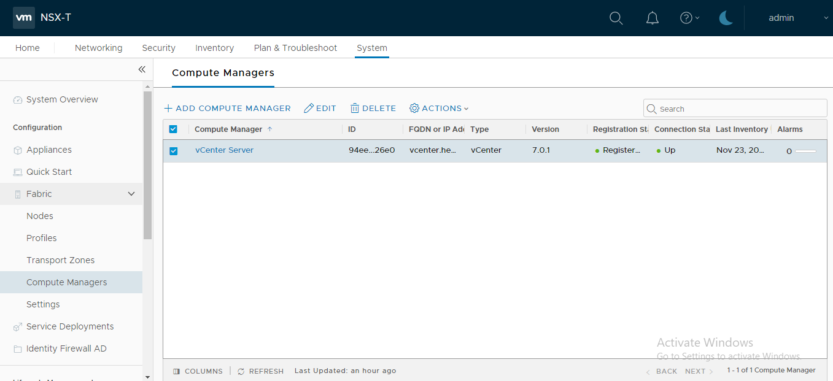Click the Next pagination button

click(699, 371)
